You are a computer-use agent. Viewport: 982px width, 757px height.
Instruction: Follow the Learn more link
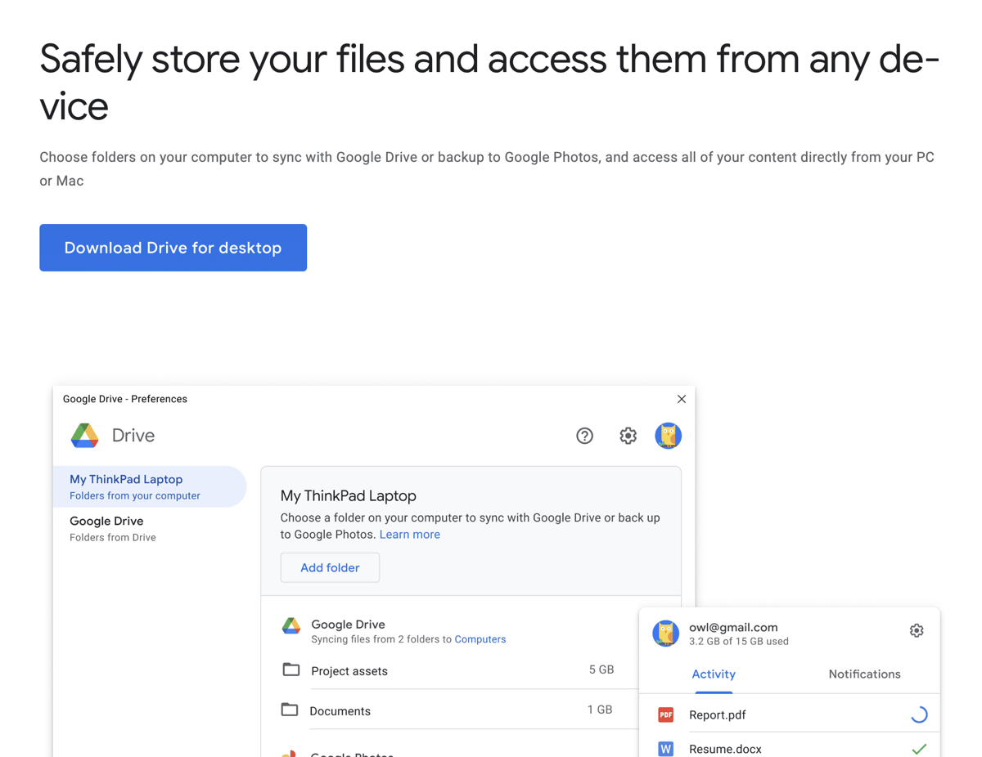(x=410, y=534)
